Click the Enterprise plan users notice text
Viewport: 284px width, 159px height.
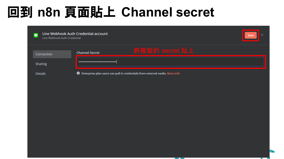(124, 73)
